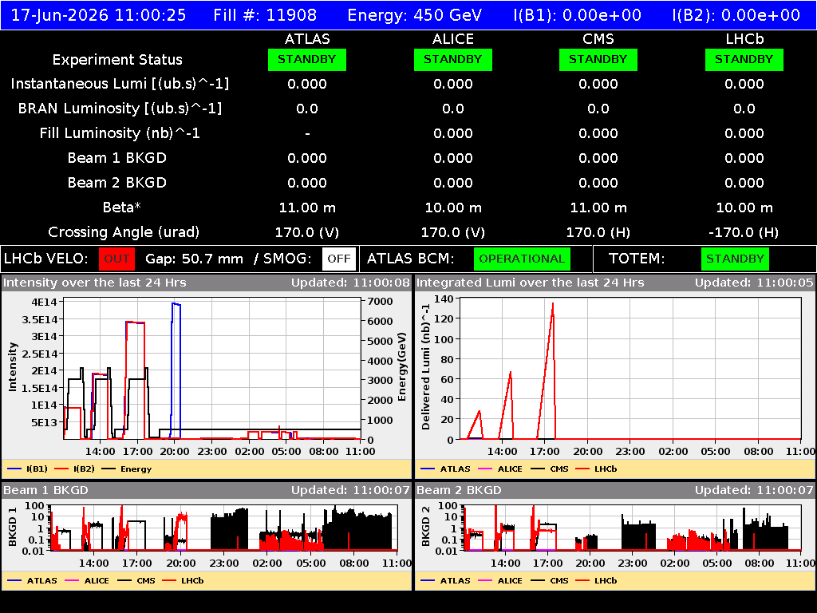
Task: Click ATLAS legend in Integrated Lumi chart
Action: point(445,469)
